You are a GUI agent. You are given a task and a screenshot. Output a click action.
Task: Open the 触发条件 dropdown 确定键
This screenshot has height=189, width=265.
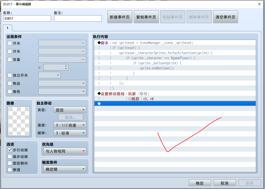(65, 169)
